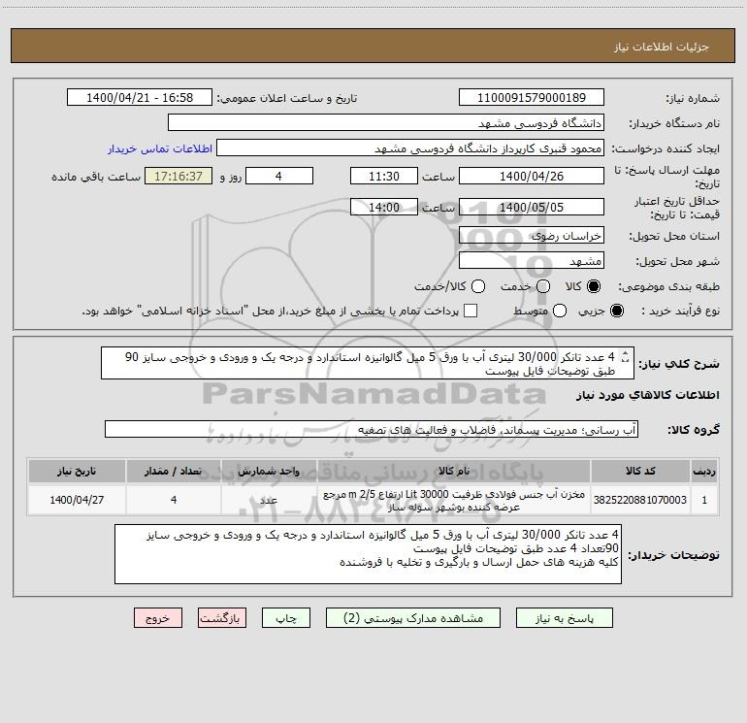
Task: Click product code cell 3825220881070003
Action: pos(640,500)
